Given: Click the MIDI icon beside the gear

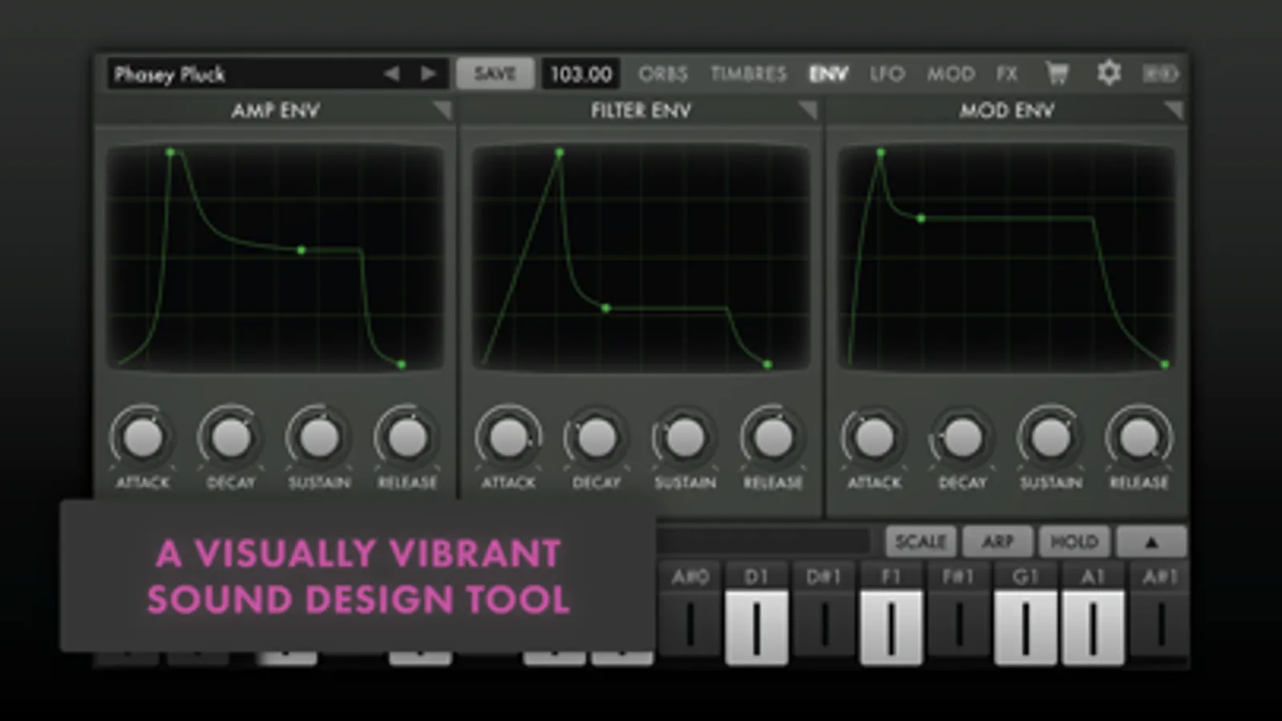Looking at the screenshot, I should pos(1160,74).
